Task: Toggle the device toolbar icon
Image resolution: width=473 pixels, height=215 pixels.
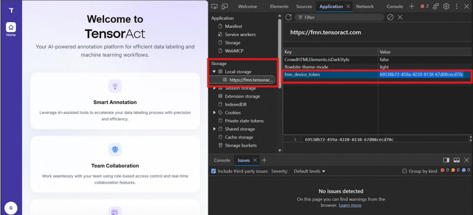Action: 225,6
